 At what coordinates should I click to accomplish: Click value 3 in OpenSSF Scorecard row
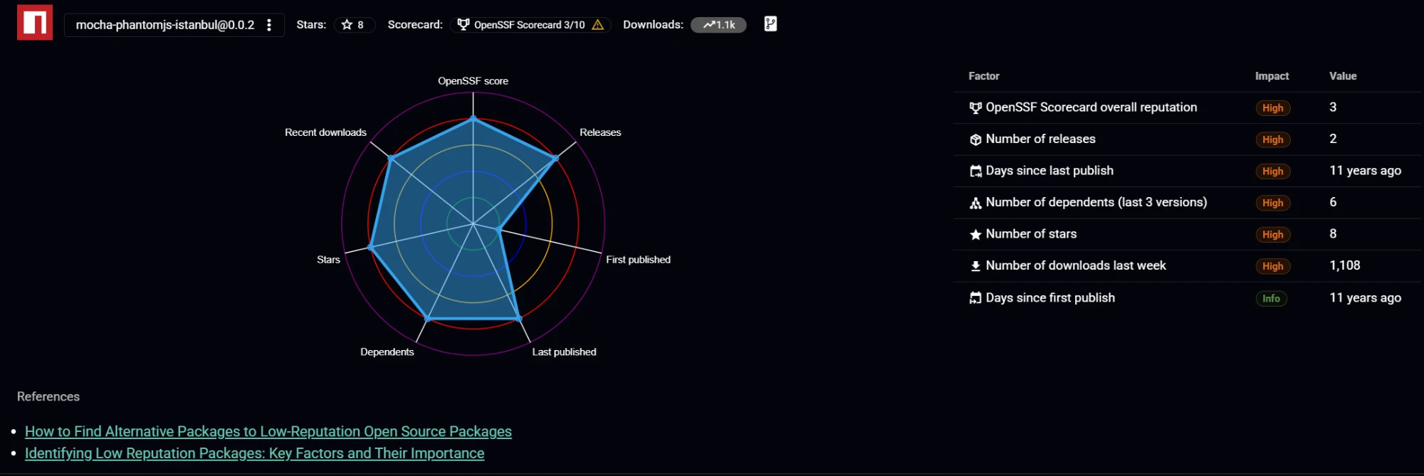pyautogui.click(x=1333, y=107)
